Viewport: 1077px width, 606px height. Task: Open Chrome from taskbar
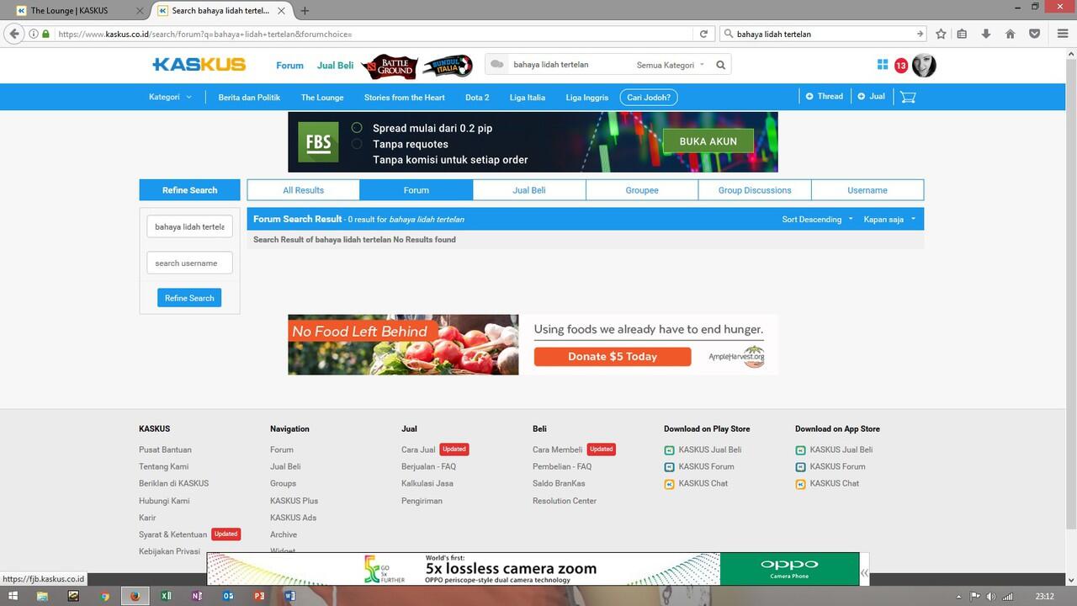pyautogui.click(x=105, y=596)
